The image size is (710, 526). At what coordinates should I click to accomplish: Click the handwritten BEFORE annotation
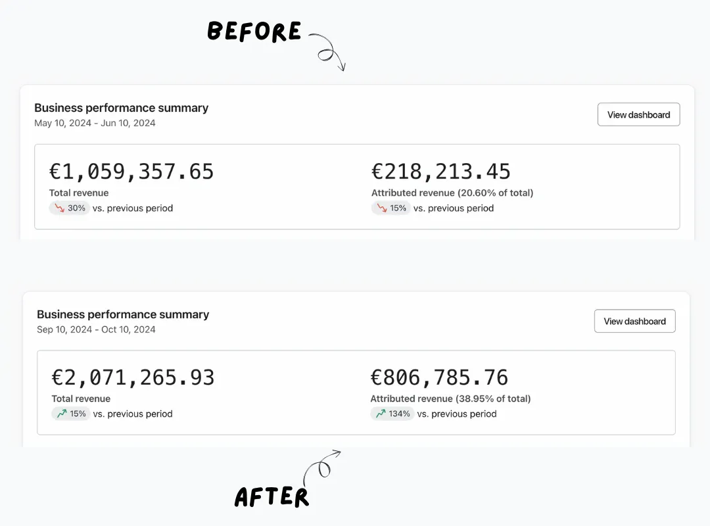(x=254, y=32)
